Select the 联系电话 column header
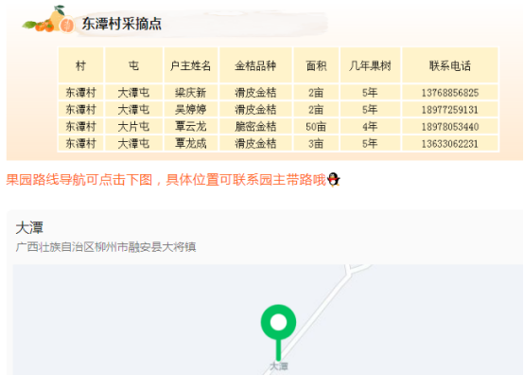This screenshot has width=524, height=375. tap(450, 65)
